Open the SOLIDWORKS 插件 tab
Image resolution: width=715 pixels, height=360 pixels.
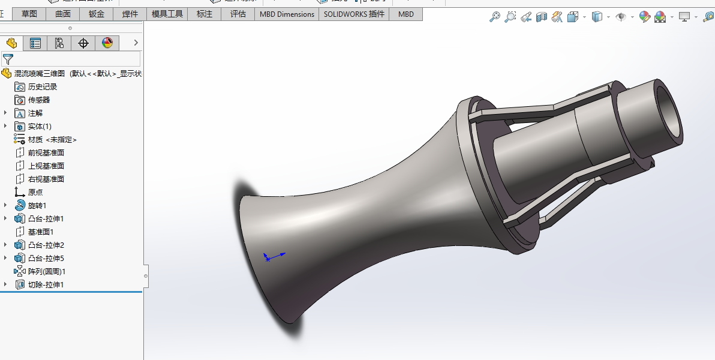(x=354, y=14)
